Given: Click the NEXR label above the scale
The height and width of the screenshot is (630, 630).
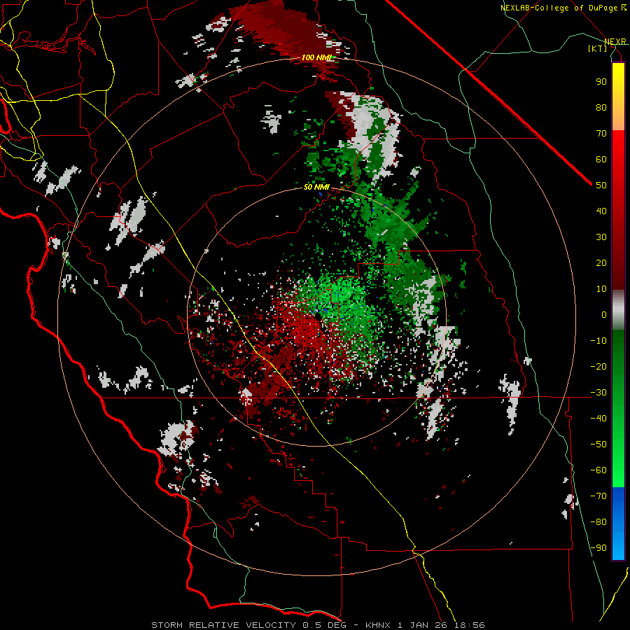Looking at the screenshot, I should [615, 42].
